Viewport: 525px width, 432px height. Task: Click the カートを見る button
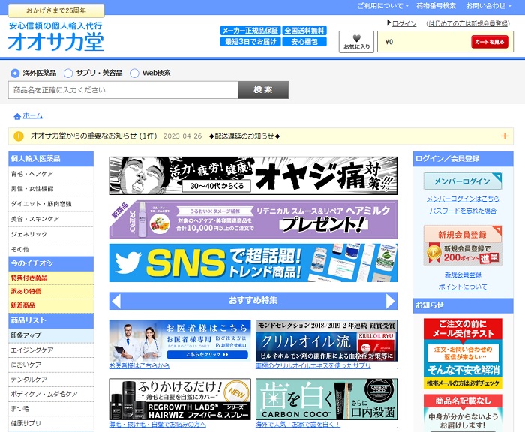pyautogui.click(x=489, y=42)
